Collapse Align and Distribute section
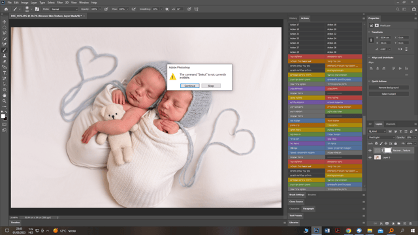This screenshot has height=235, width=418. click(369, 57)
